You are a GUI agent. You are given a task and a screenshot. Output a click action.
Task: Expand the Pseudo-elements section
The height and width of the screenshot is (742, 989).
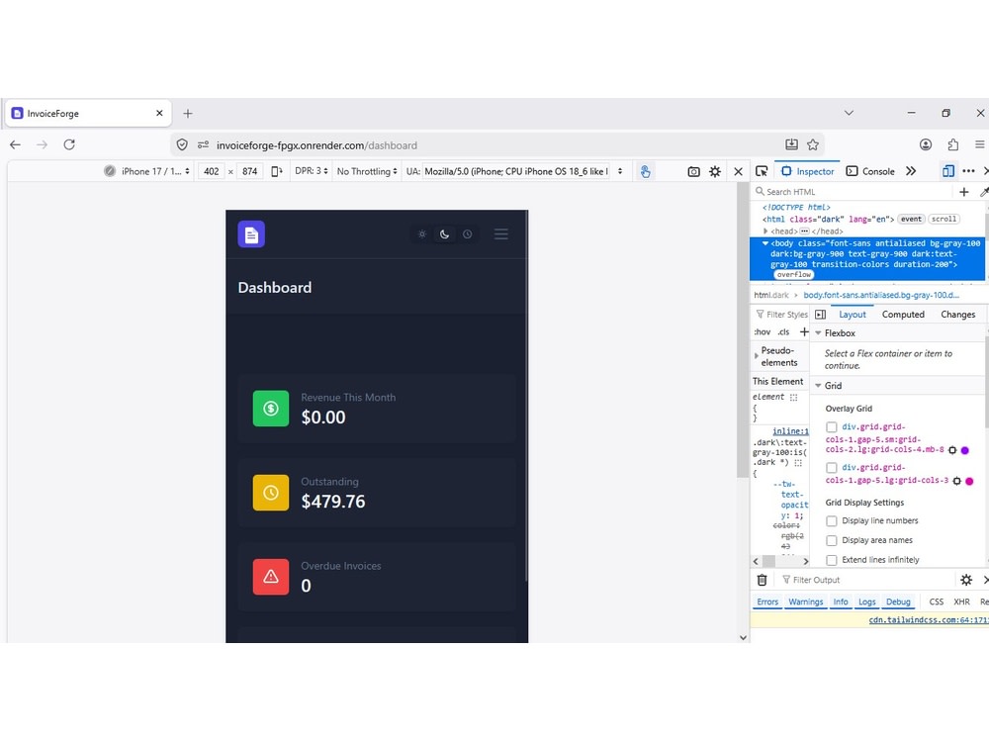coord(757,356)
